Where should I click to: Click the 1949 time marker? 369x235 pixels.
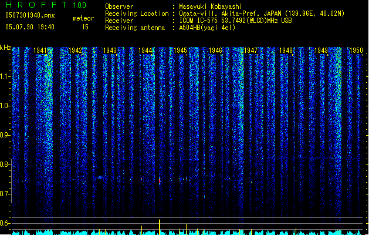tap(321, 51)
